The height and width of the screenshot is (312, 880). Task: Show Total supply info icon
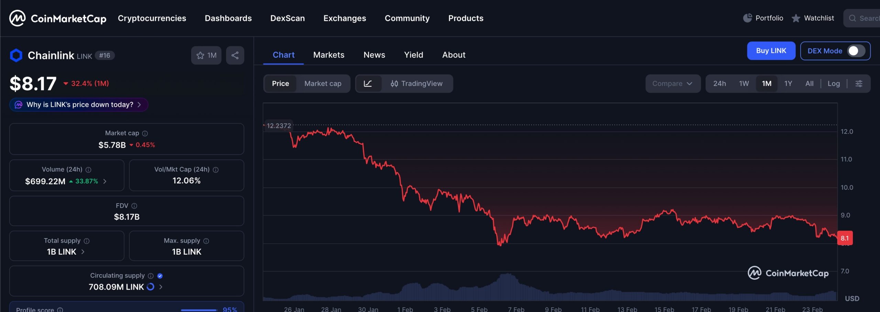tap(87, 241)
